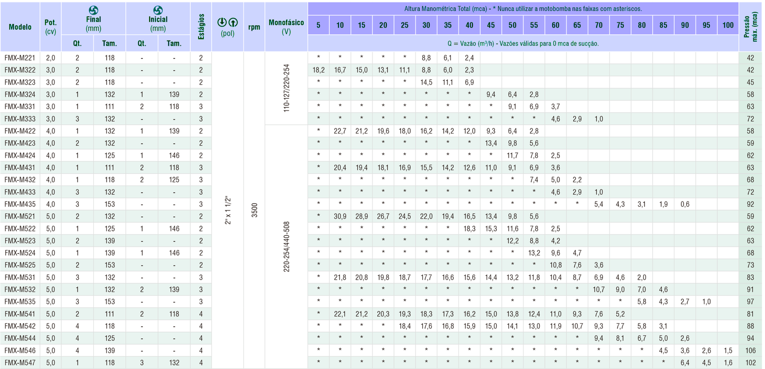The width and height of the screenshot is (765, 369).
Task: Click max pressure 42 for FMX-M221
Action: pos(751,58)
